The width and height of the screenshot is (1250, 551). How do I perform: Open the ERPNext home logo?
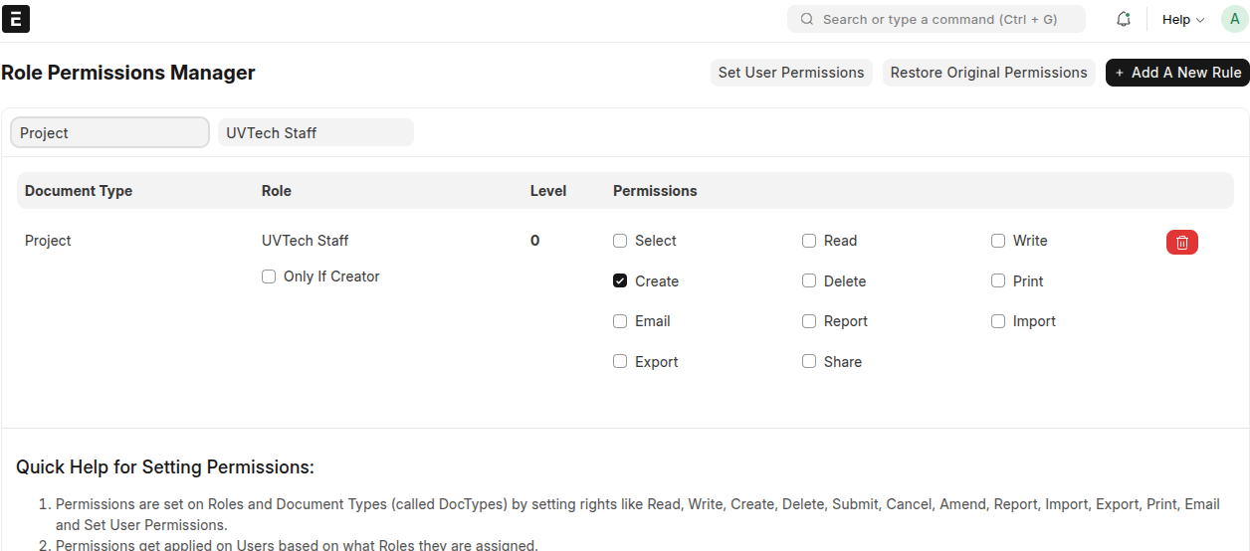coord(17,19)
